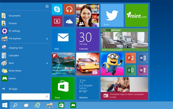Expand the File Explorer jump list arrow
Viewport: 173px width, 109px height.
[47, 39]
